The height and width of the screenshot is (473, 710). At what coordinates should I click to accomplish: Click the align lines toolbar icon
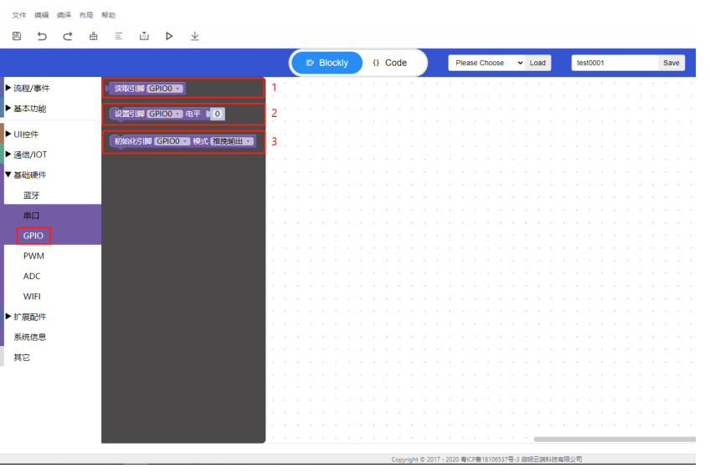pos(119,36)
